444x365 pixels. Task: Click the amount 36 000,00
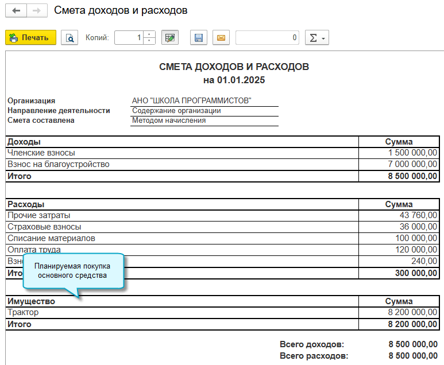point(418,227)
